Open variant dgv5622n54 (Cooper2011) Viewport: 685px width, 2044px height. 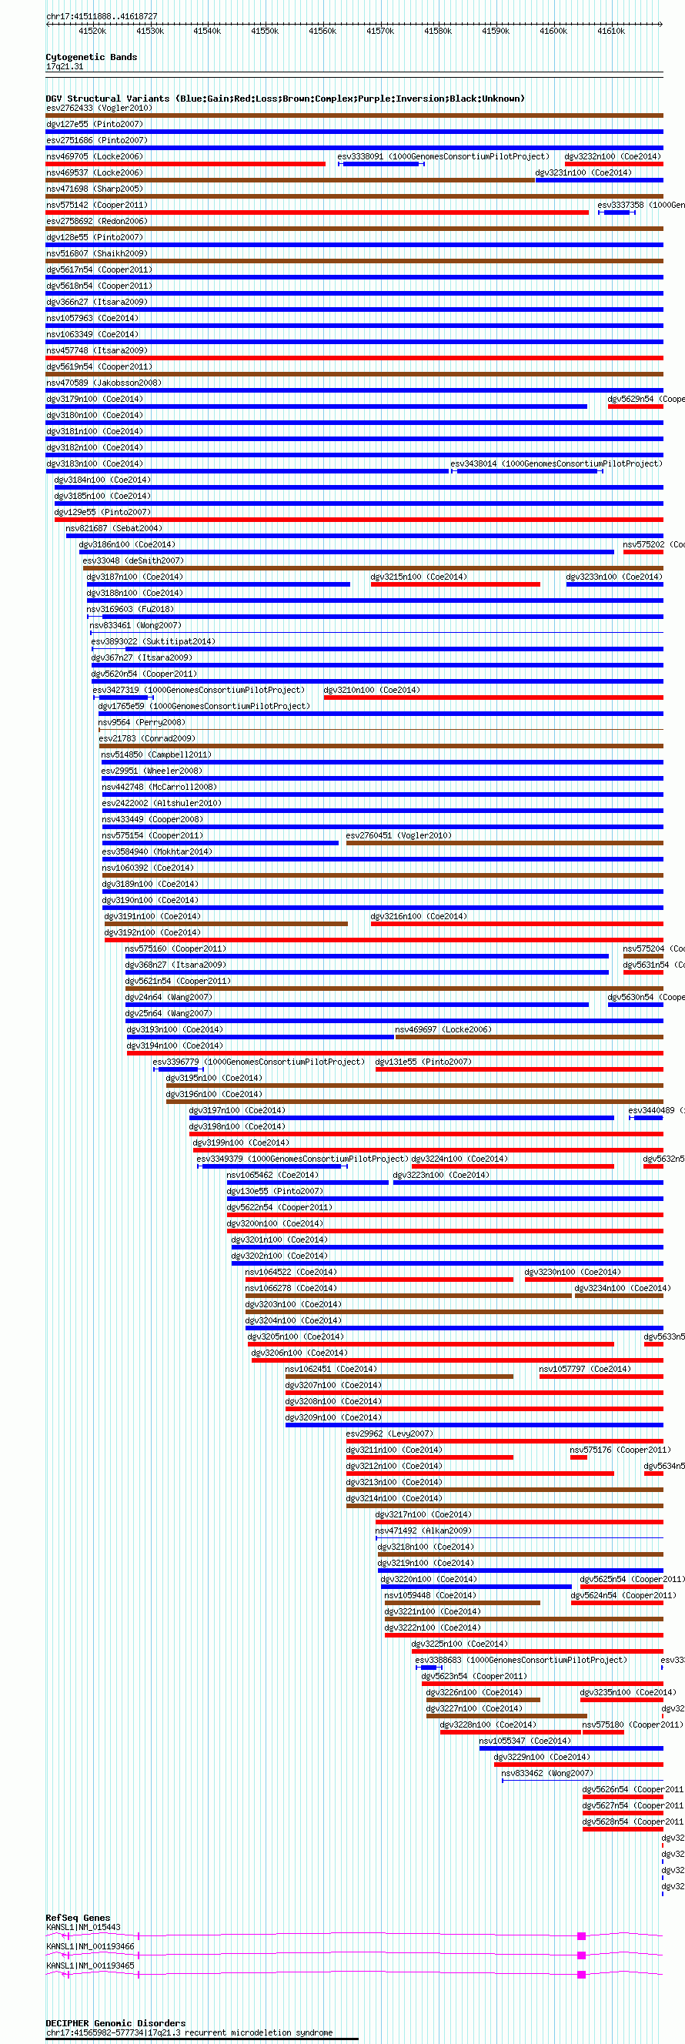click(279, 1207)
